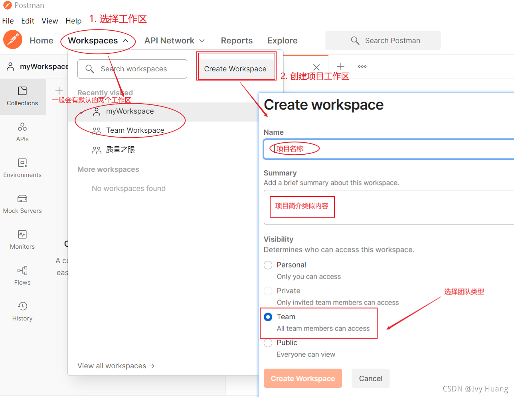This screenshot has width=514, height=397.
Task: Follow the View all workspaces link
Action: point(116,366)
